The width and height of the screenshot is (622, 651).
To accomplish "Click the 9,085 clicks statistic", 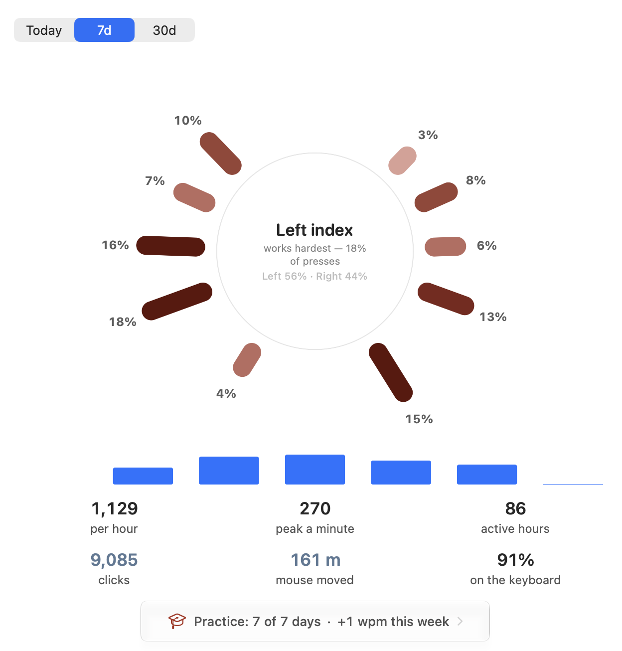I will click(x=114, y=569).
